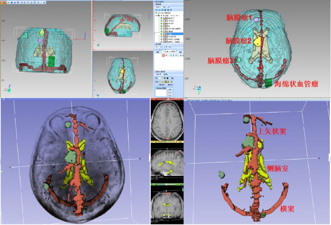The height and width of the screenshot is (225, 331).
Task: Collapse the section header above the color swatches
Action: point(155,71)
